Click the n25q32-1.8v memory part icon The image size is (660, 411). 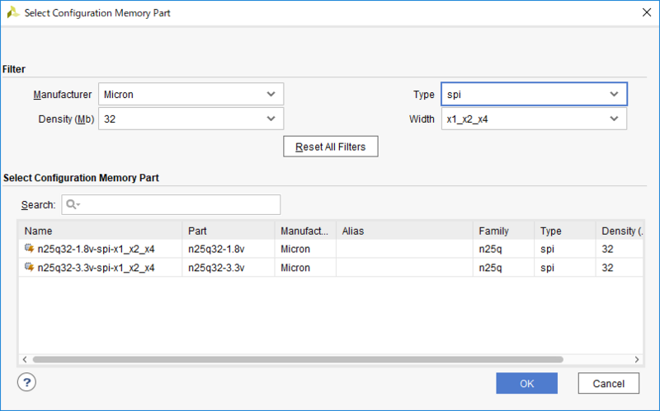tap(30, 249)
